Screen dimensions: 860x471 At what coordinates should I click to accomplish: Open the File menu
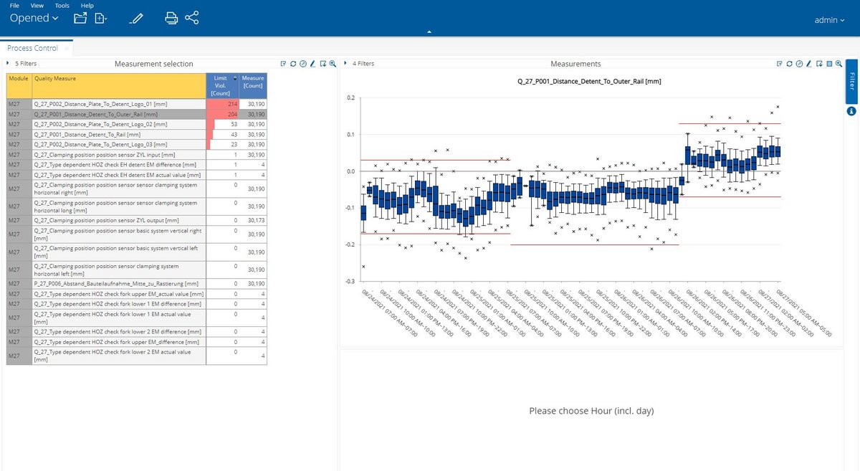14,5
